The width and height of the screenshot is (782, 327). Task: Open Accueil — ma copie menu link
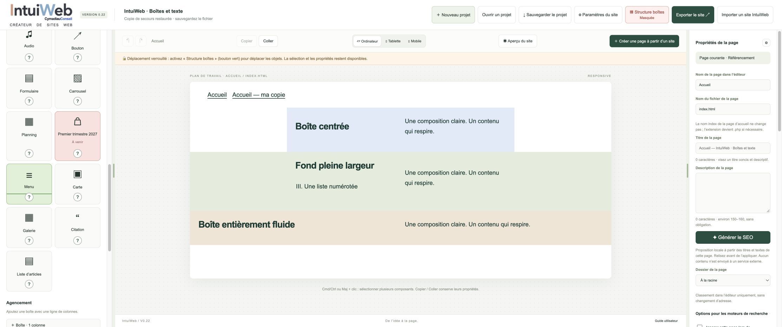[x=258, y=95]
